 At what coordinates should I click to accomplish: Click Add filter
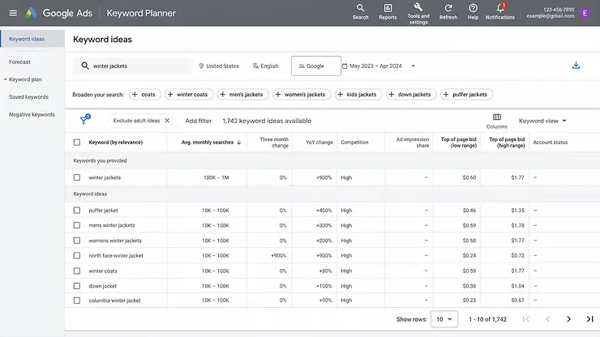[x=198, y=121]
